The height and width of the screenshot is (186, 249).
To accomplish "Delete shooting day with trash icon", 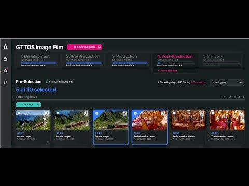I will (234, 97).
